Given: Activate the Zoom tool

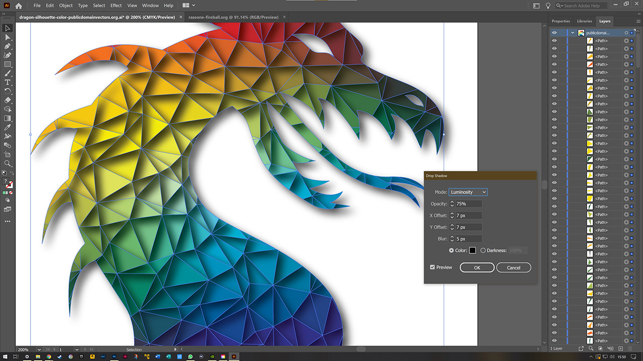Looking at the screenshot, I should tap(8, 163).
